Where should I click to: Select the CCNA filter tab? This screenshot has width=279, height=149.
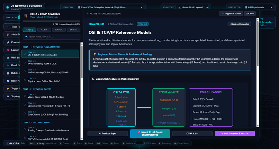[x=44, y=30]
